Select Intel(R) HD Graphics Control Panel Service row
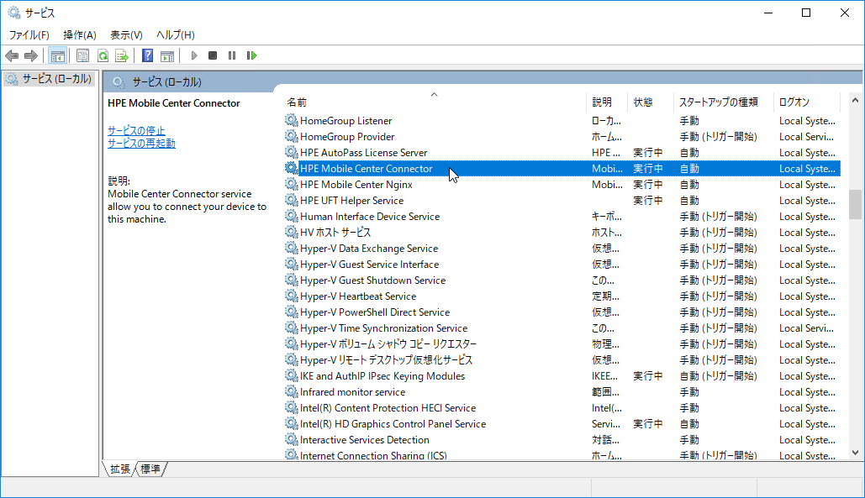 562,423
